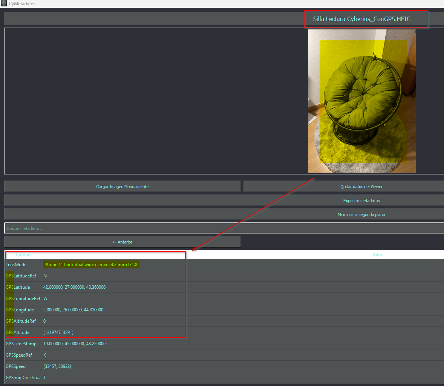Click the CyMetadater app icon in title bar
Viewport: 444px width, 386px height.
pyautogui.click(x=4, y=3)
